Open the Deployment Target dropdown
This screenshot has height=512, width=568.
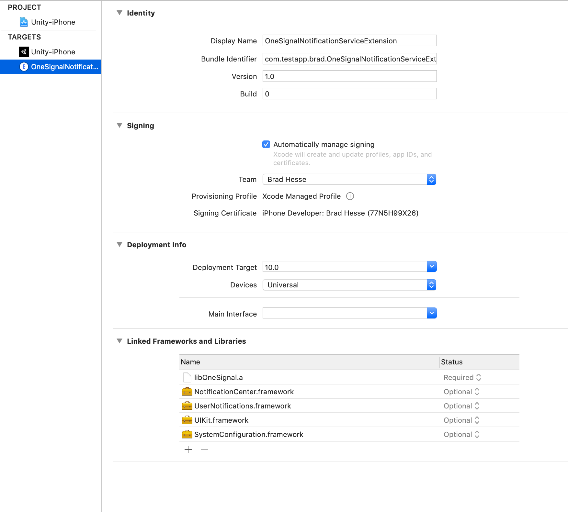tap(431, 266)
